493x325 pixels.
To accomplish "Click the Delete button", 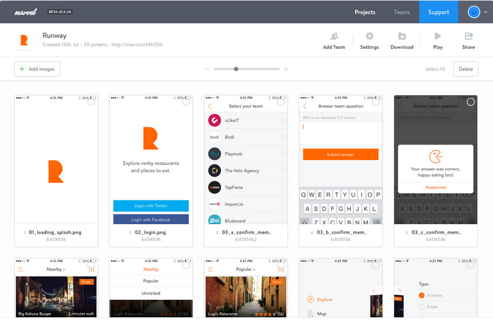I will click(x=465, y=69).
